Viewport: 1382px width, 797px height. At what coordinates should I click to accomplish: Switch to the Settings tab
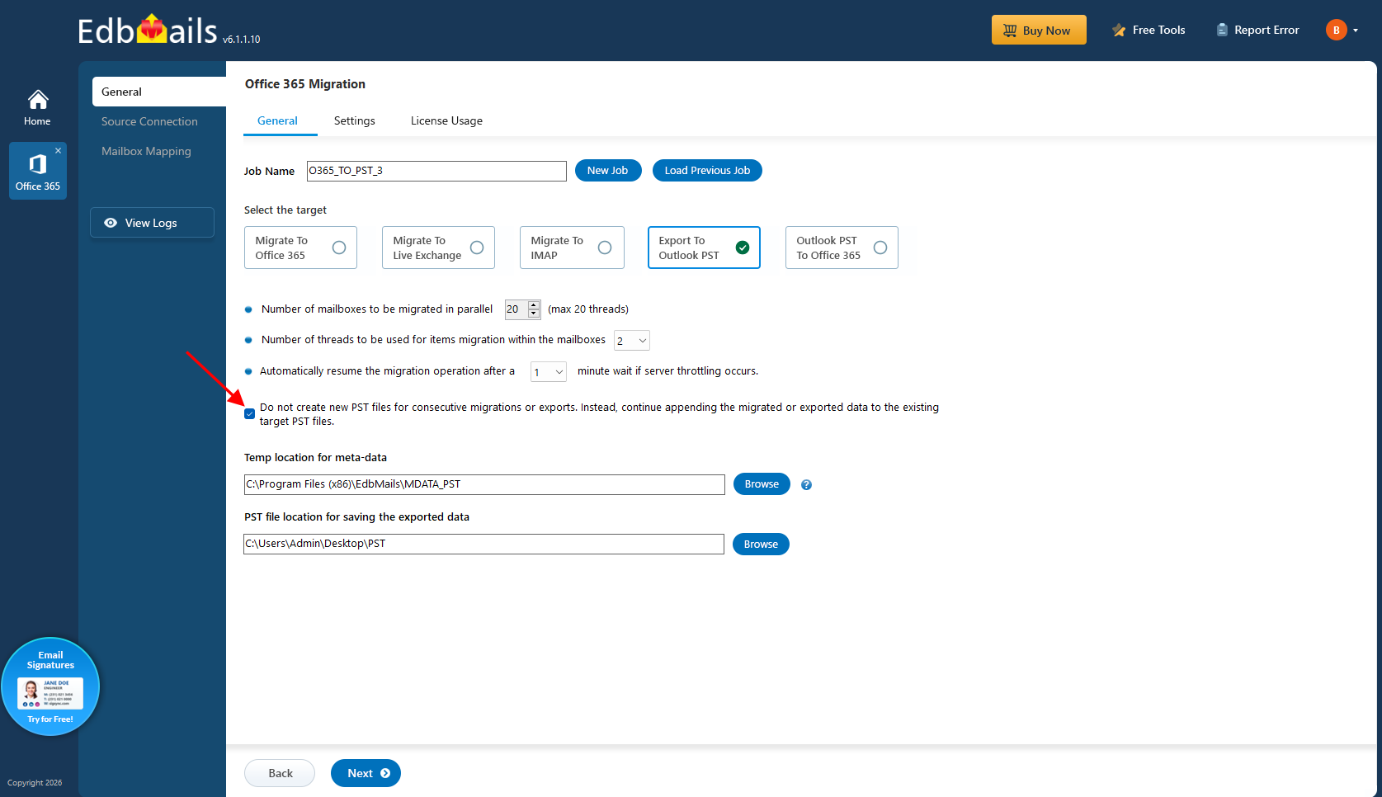(355, 120)
